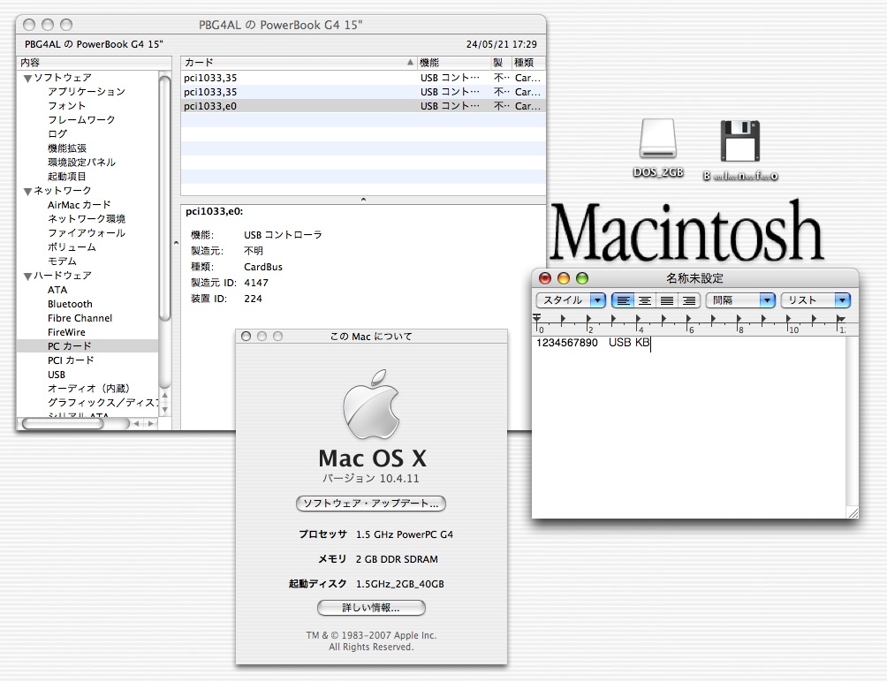The width and height of the screenshot is (887, 682).
Task: Select 起動項目 in the sidebar
Action: [67, 177]
